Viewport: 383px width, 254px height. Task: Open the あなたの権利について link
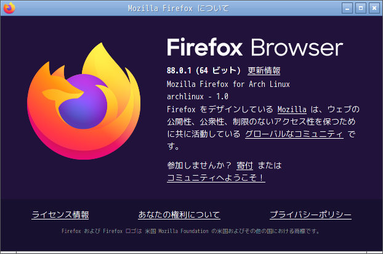tap(179, 215)
